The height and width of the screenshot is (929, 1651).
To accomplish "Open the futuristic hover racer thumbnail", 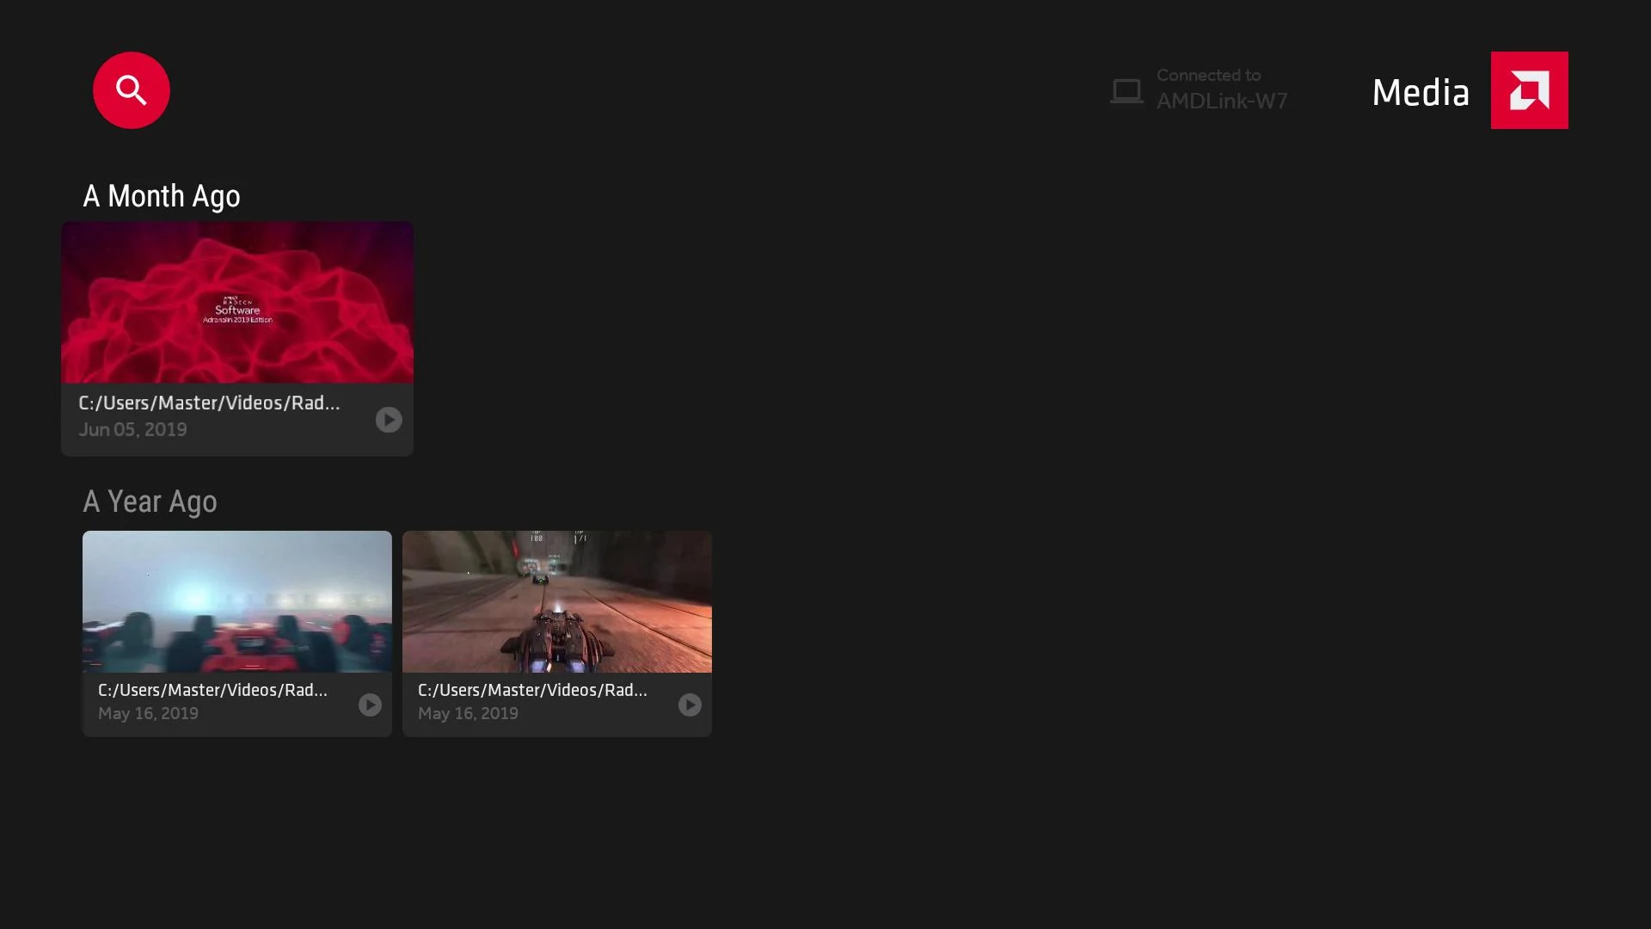I will (x=557, y=601).
